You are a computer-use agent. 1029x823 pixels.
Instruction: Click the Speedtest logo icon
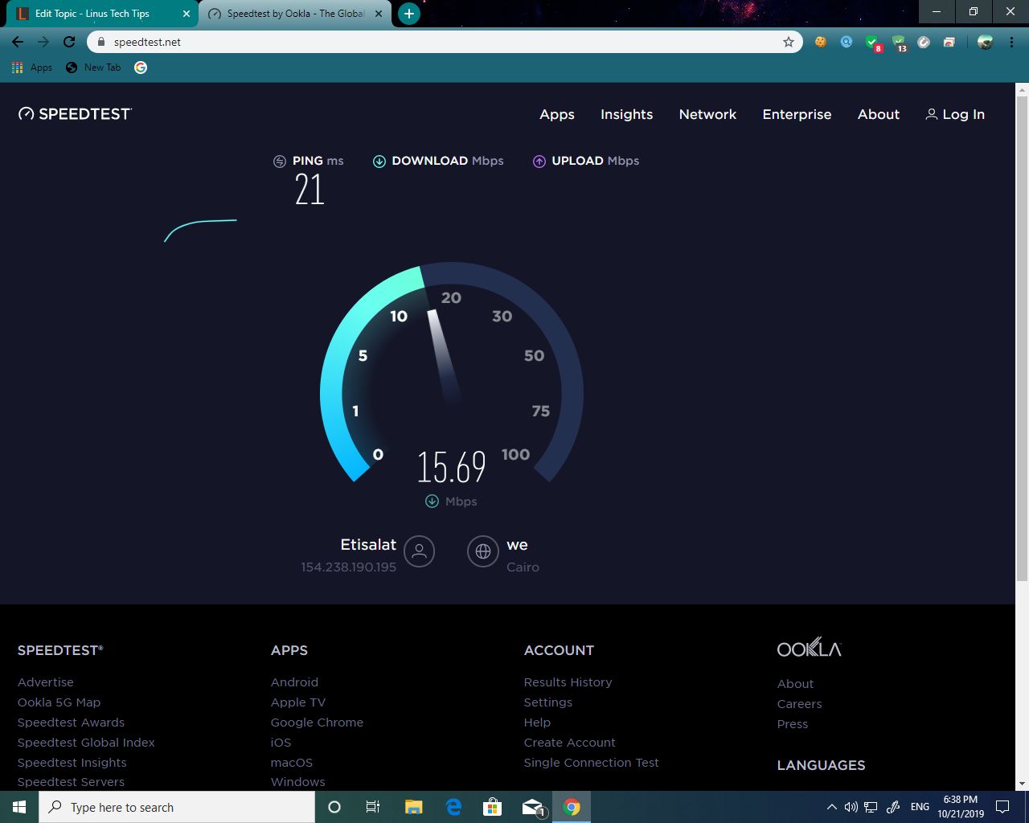pos(27,113)
